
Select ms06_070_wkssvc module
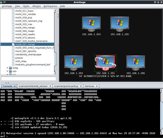(x=25, y=38)
